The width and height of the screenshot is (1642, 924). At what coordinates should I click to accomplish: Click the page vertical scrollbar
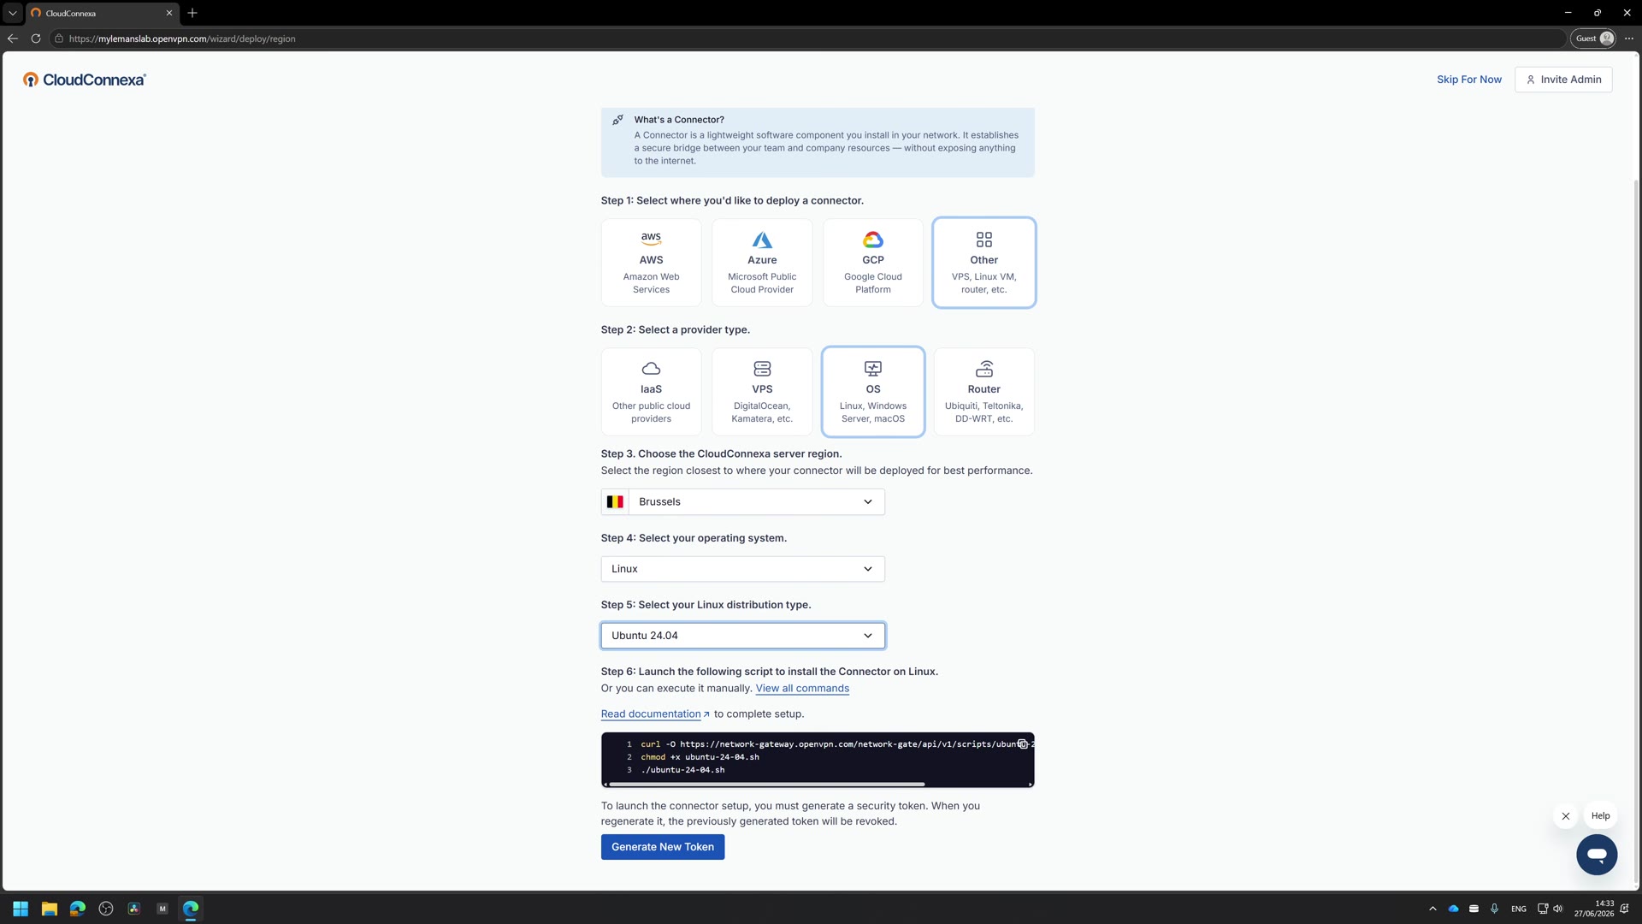[1637, 530]
